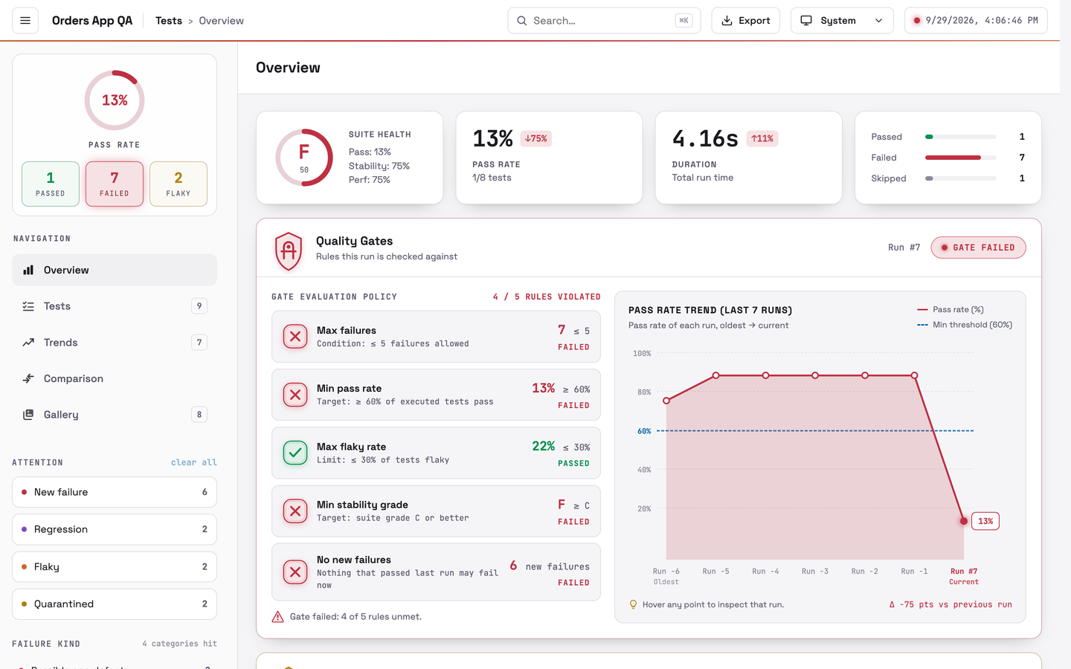Focus the Search input field

pyautogui.click(x=604, y=21)
